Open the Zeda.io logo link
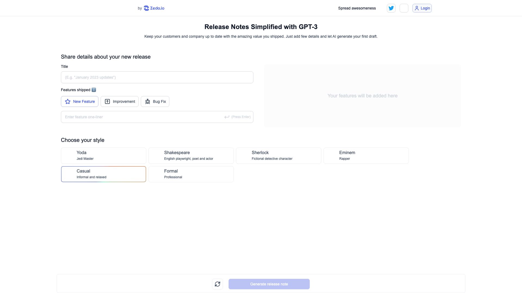Image resolution: width=522 pixels, height=293 pixels. pyautogui.click(x=154, y=8)
